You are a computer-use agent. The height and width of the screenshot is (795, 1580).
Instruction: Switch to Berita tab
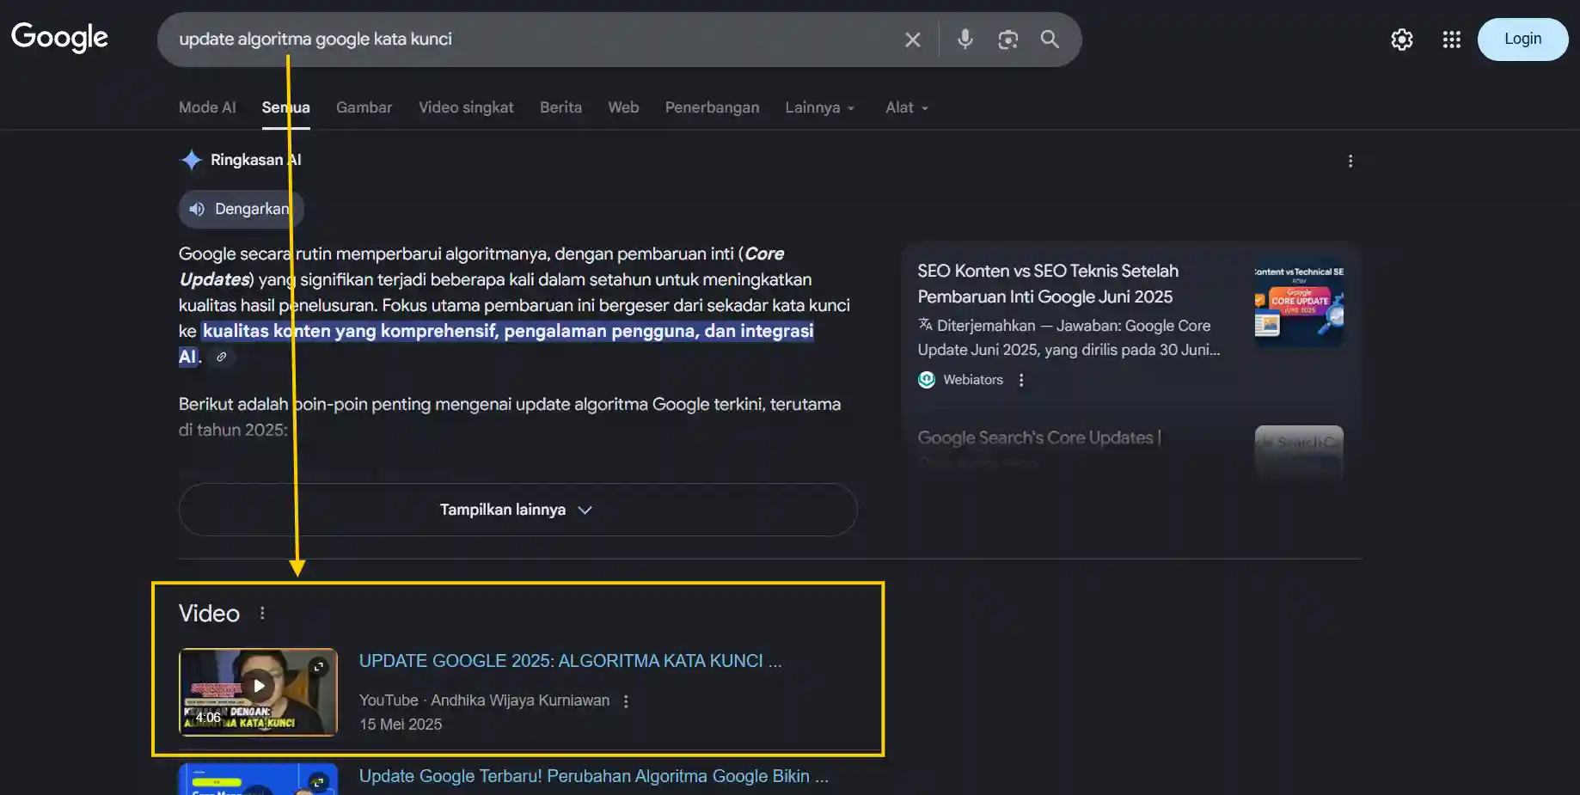560,107
